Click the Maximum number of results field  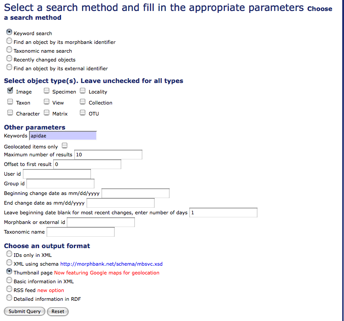pos(108,155)
